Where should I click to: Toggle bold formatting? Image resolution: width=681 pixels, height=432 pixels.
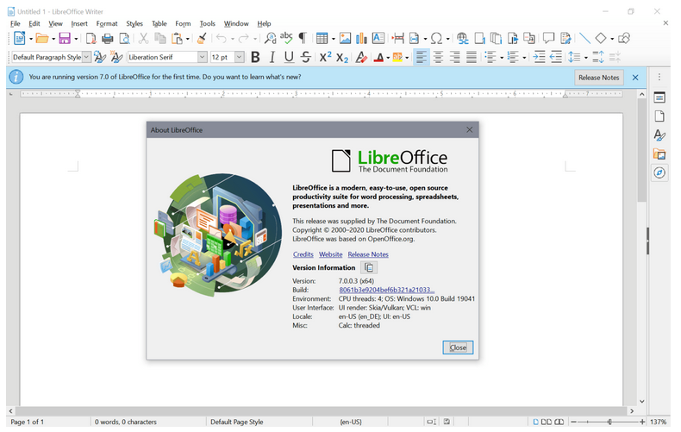255,57
